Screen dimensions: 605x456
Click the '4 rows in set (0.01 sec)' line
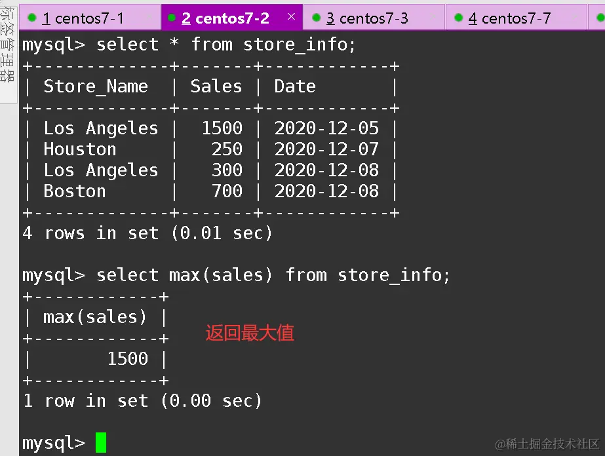point(147,233)
